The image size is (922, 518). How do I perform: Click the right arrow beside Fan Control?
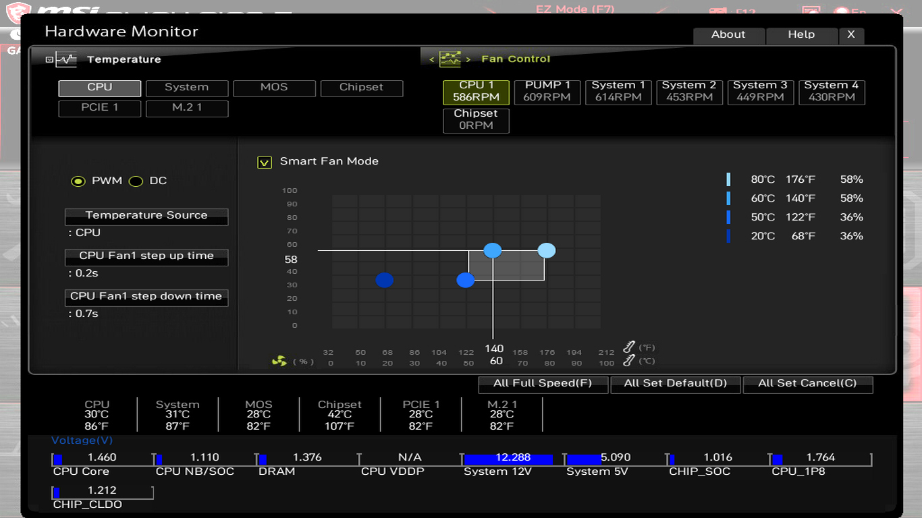pos(468,59)
